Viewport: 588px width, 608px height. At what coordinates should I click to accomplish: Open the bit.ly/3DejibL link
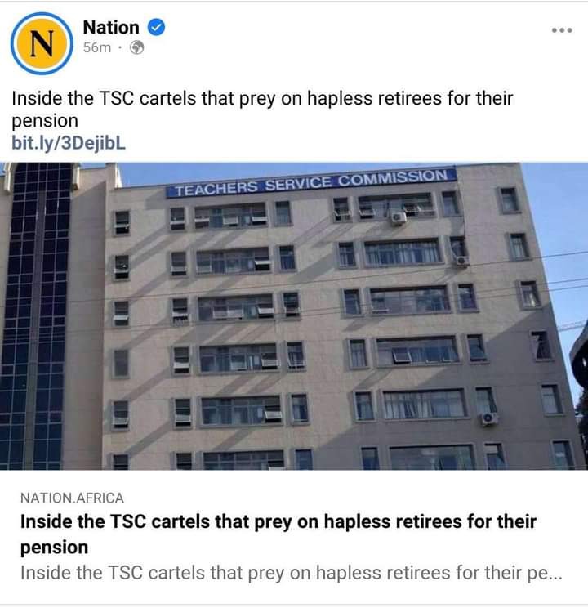[x=69, y=143]
